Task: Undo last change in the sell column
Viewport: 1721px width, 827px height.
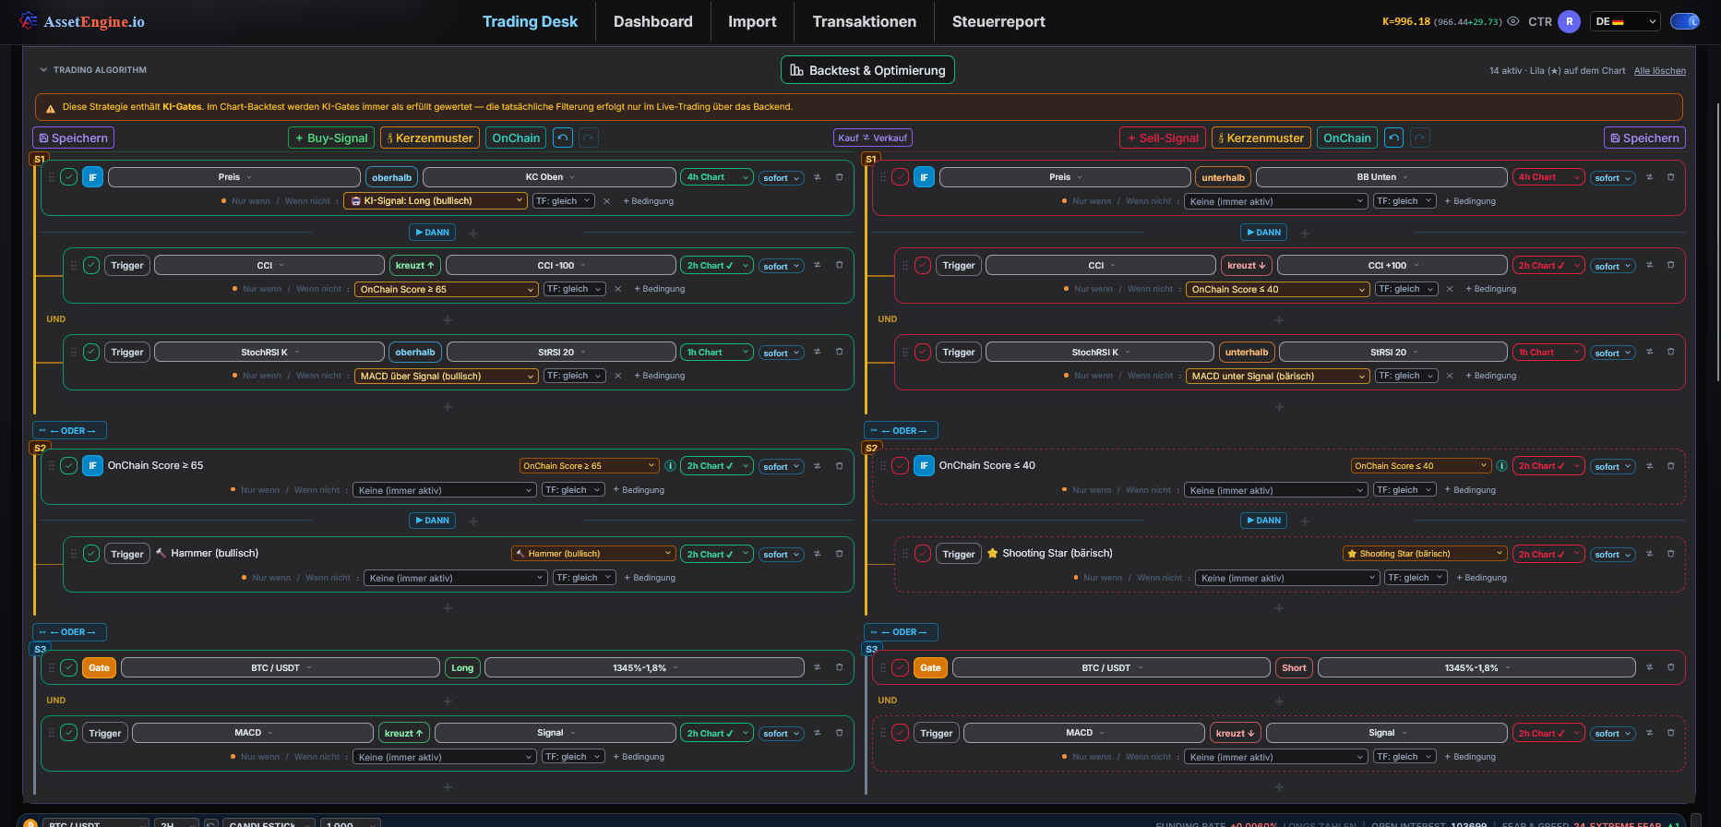Action: (x=1394, y=138)
